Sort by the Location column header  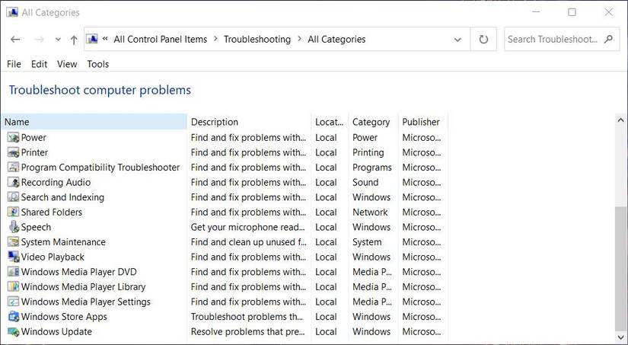[x=330, y=122]
